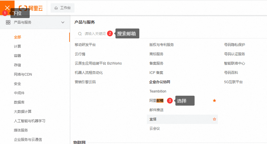Click the 阿里云 logo

(31, 8)
